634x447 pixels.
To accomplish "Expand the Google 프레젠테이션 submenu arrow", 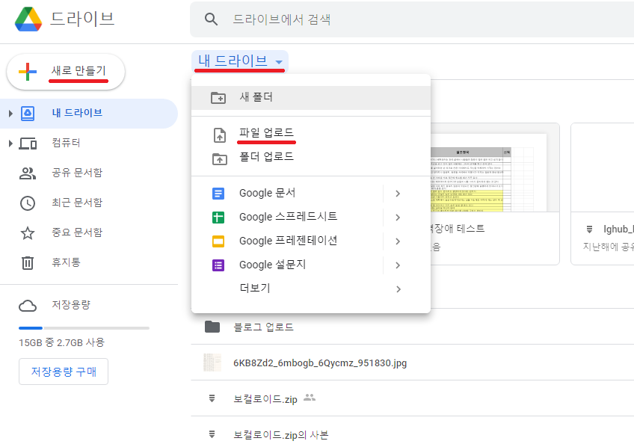I will pyautogui.click(x=398, y=241).
